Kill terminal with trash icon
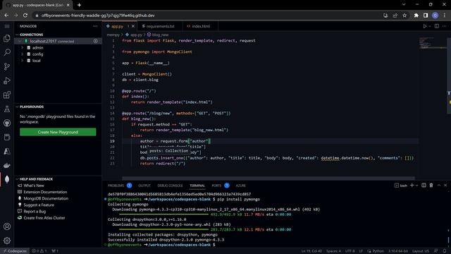 point(431,186)
